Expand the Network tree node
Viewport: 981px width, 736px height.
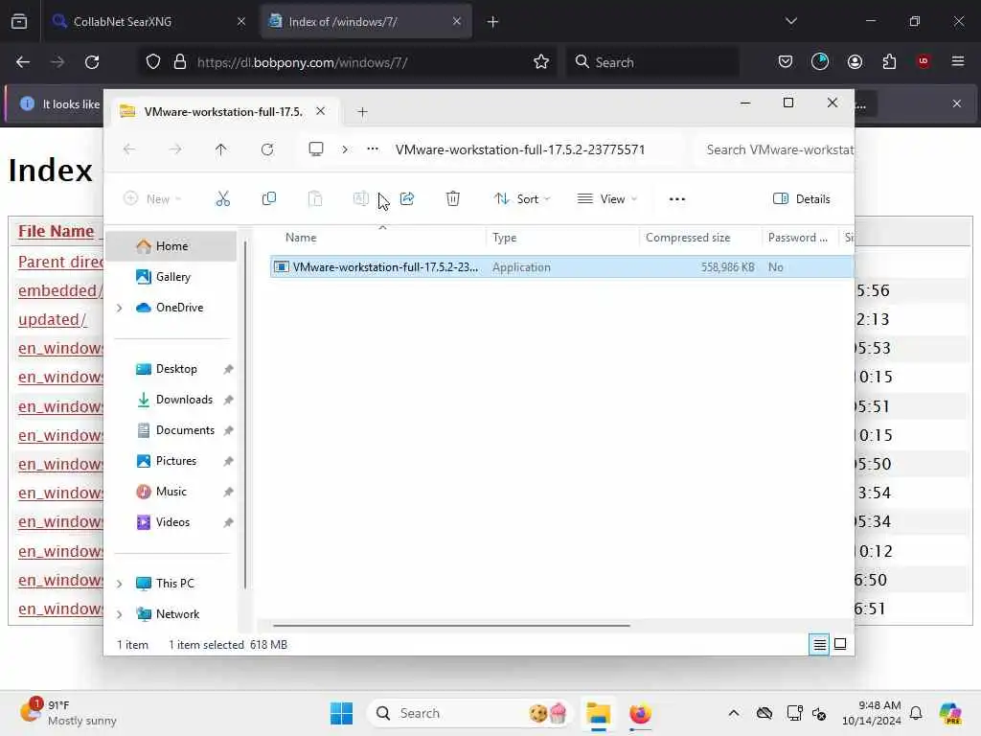120,614
